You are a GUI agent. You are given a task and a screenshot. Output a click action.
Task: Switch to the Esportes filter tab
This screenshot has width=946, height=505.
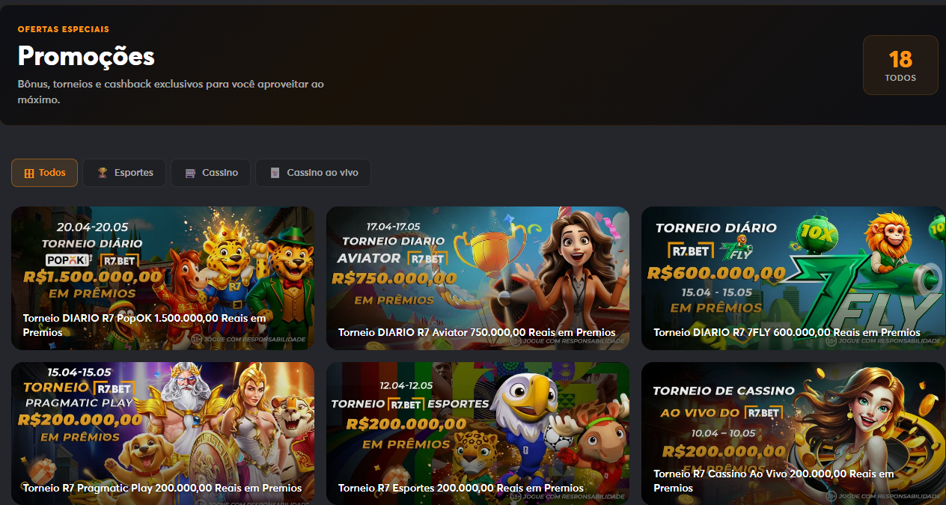(123, 172)
